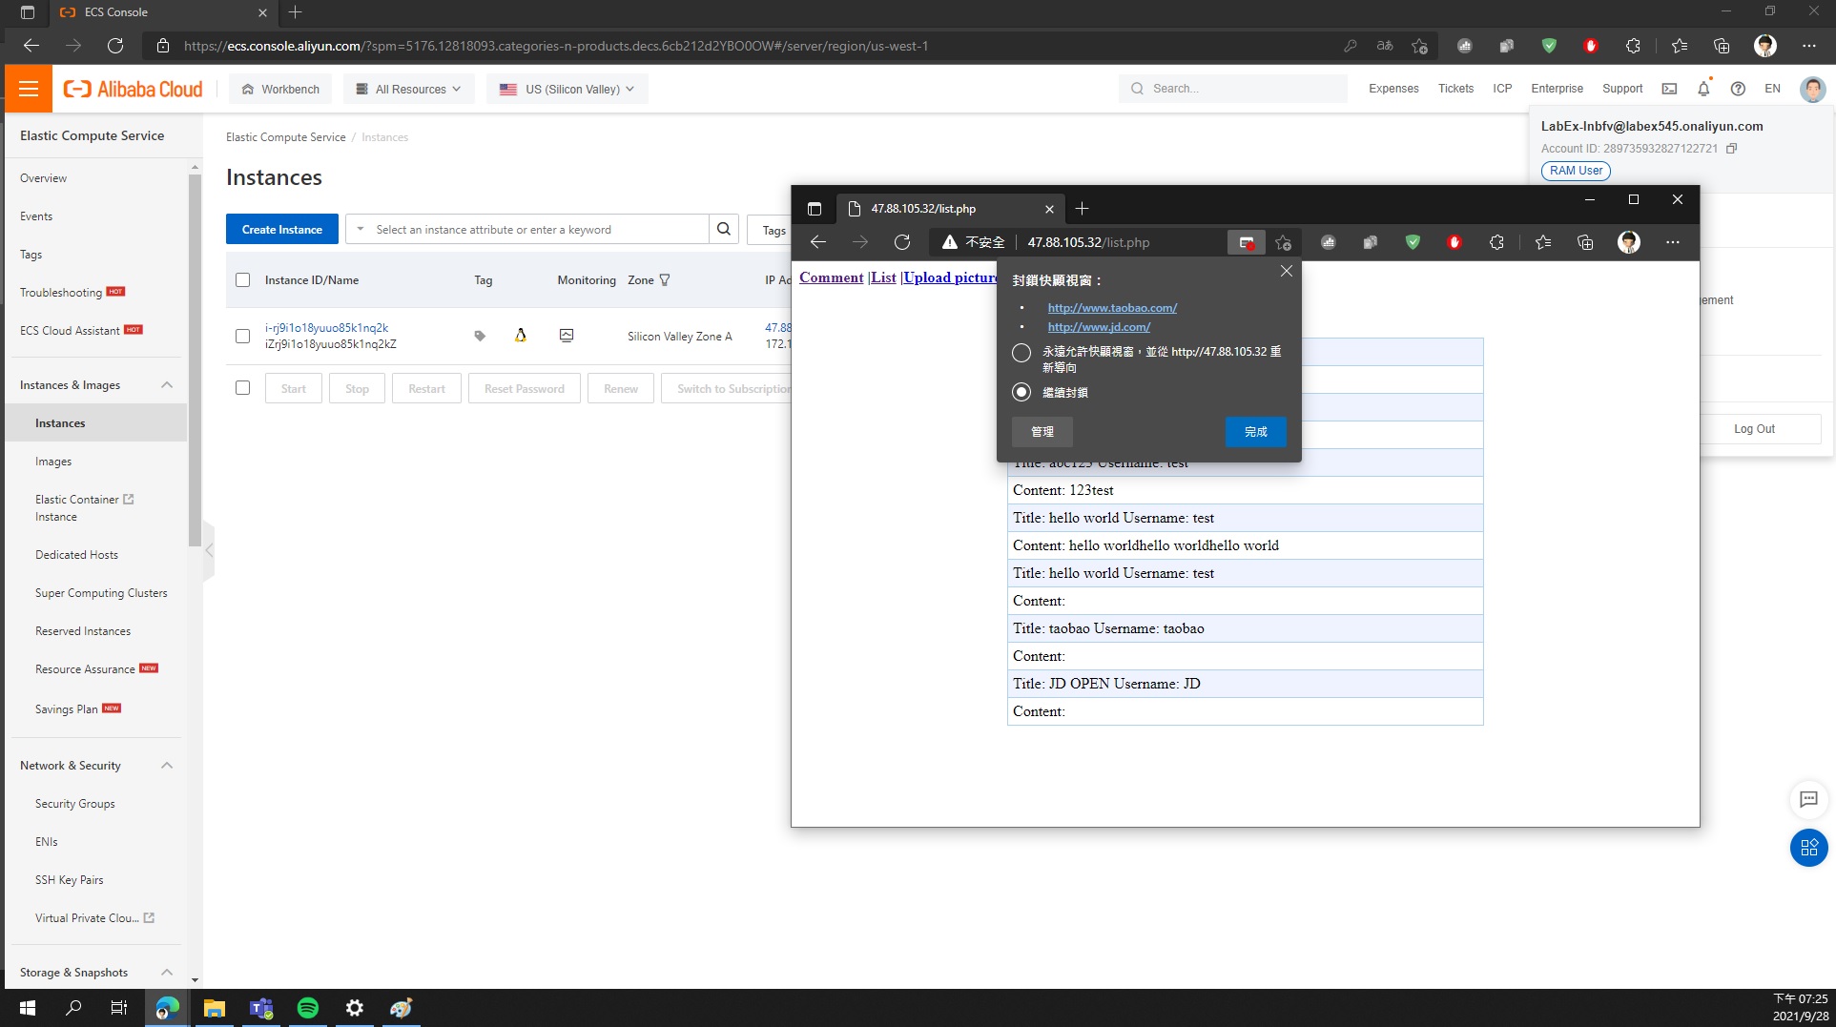Click the Create Instance button
Image resolution: width=1836 pixels, height=1027 pixels.
tap(281, 229)
